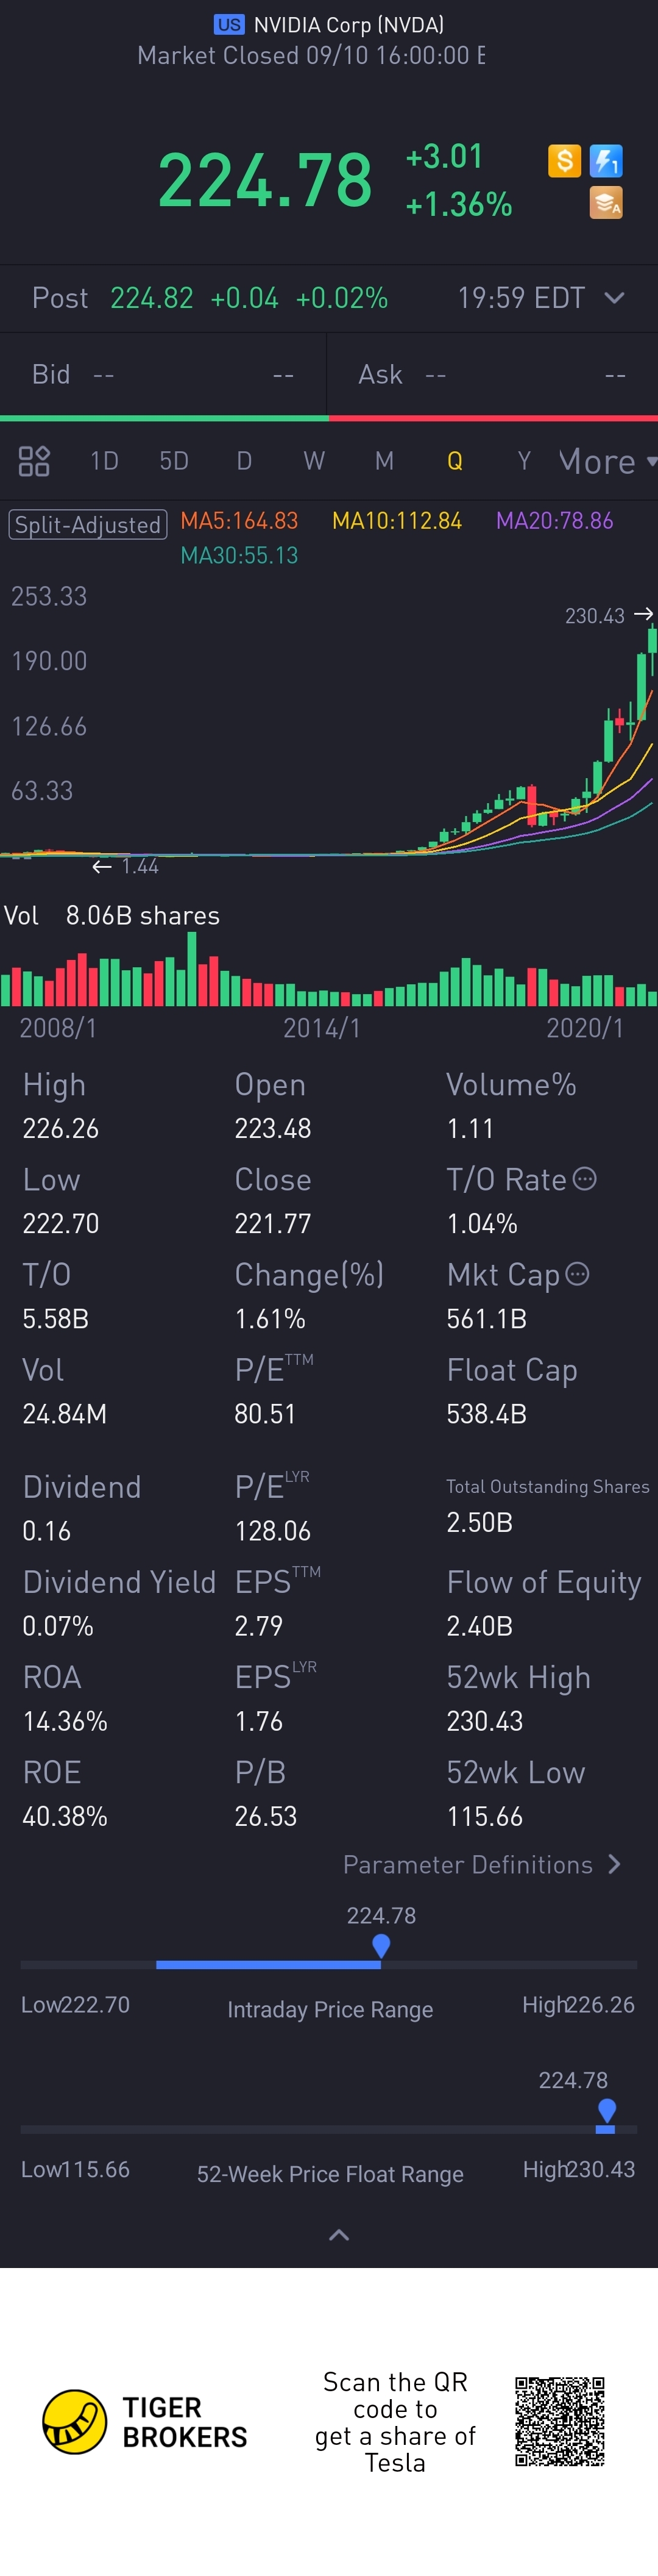
Task: Click the orange dollar sign badge icon
Action: click(x=564, y=161)
